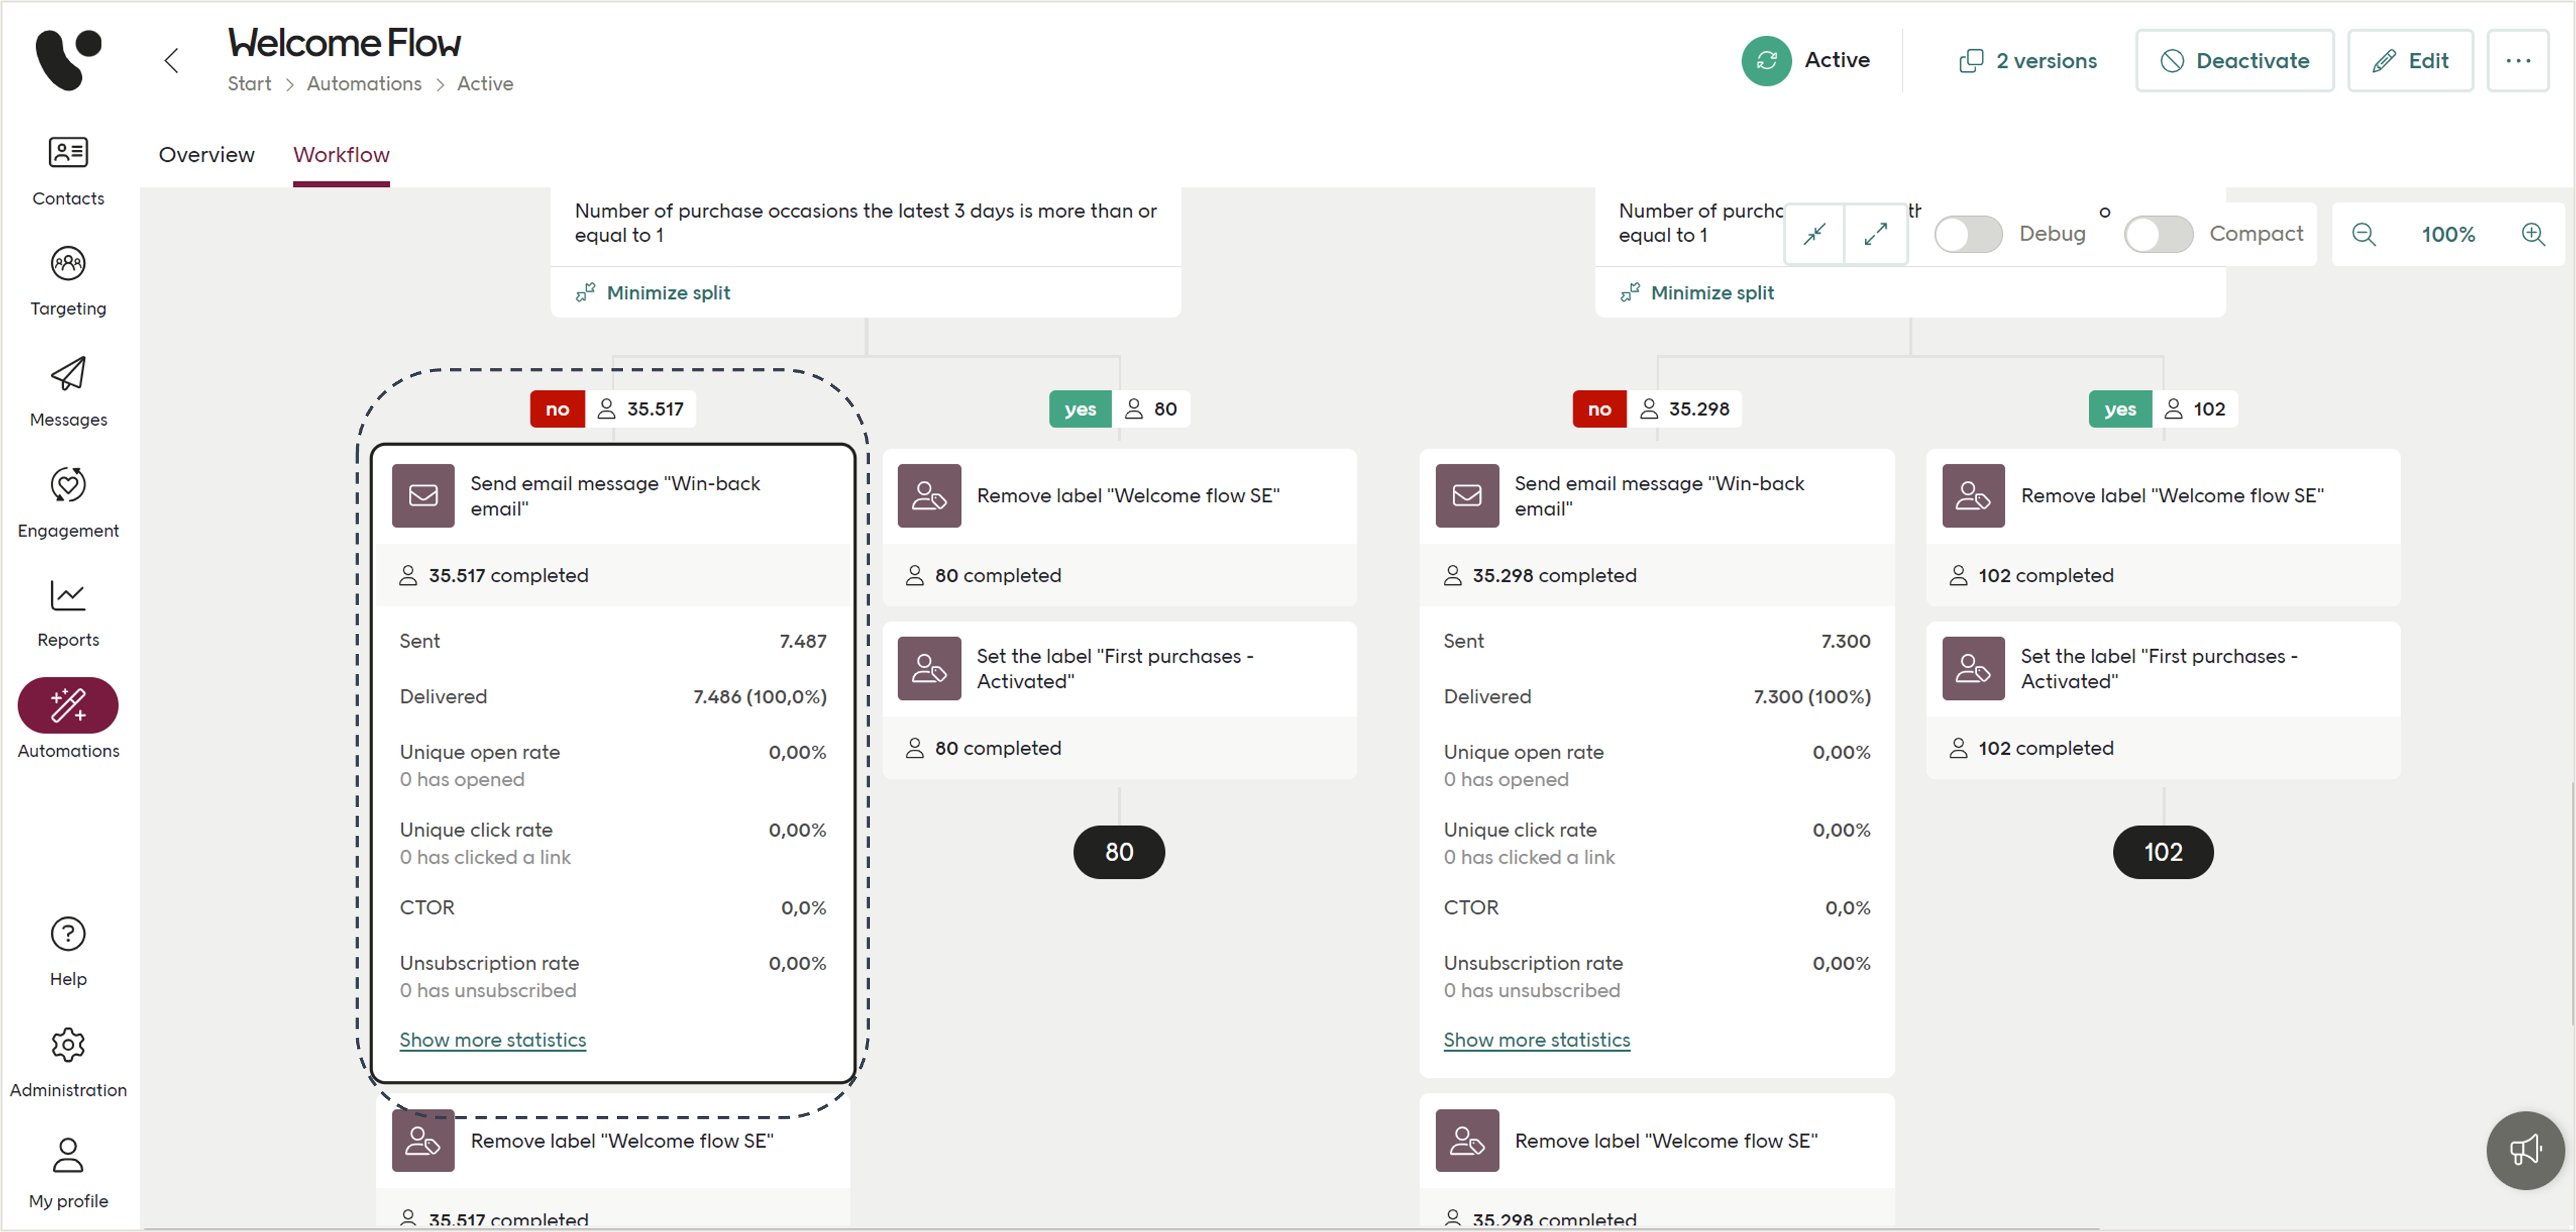2576x1232 pixels.
Task: Collapse the right Minimize split control
Action: coord(1711,293)
